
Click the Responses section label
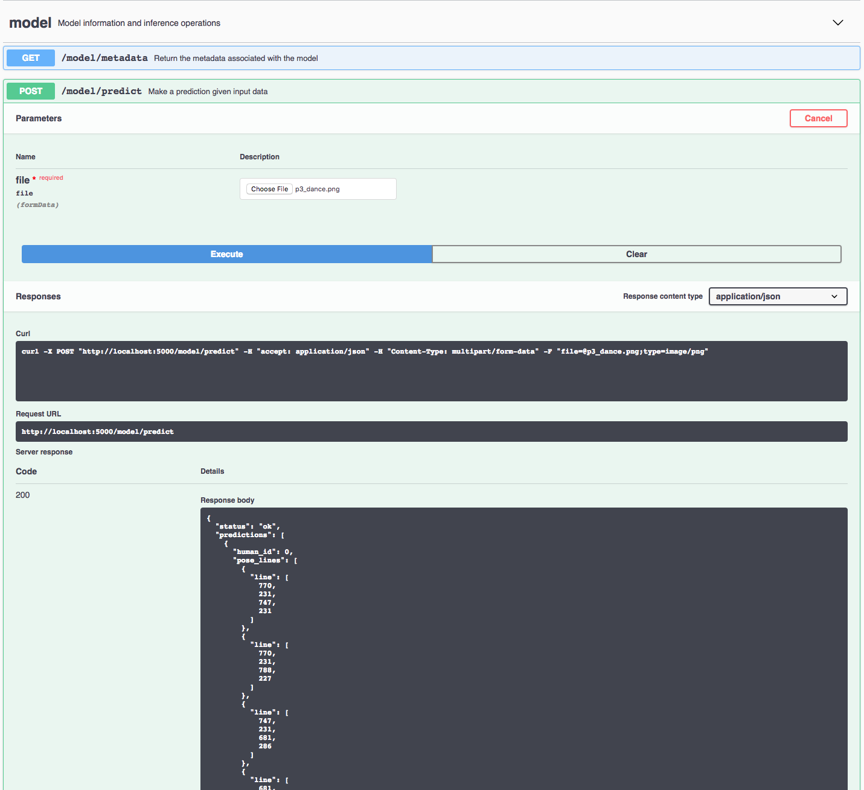pos(38,296)
